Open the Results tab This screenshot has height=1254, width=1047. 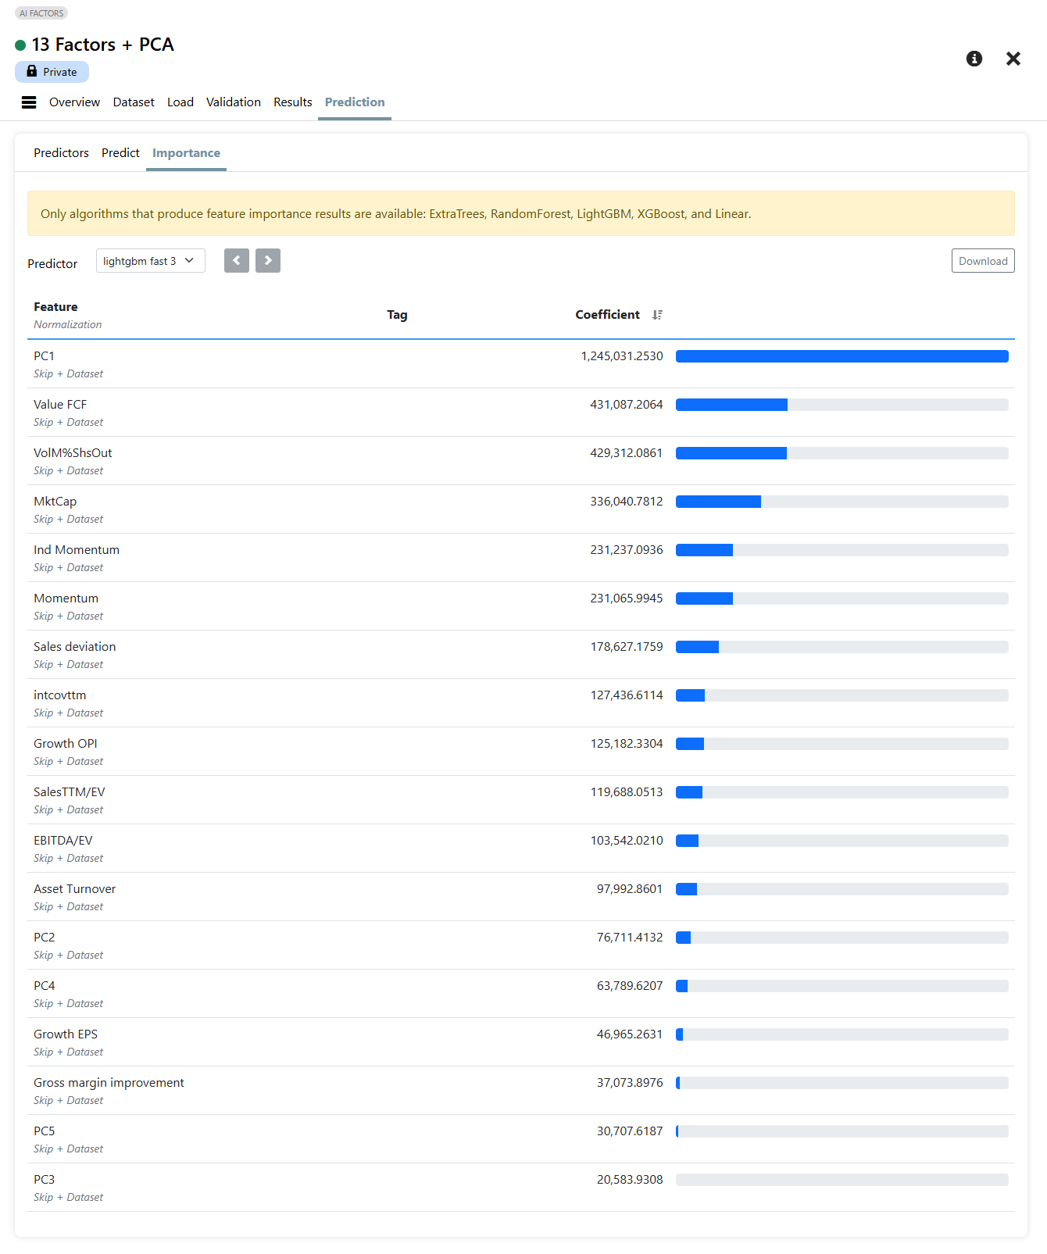coord(292,102)
